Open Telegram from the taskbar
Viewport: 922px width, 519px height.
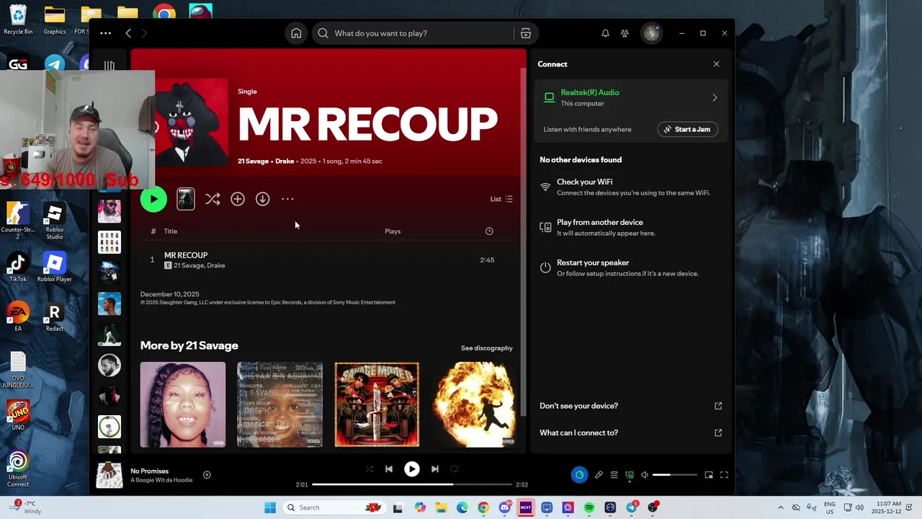(x=632, y=507)
